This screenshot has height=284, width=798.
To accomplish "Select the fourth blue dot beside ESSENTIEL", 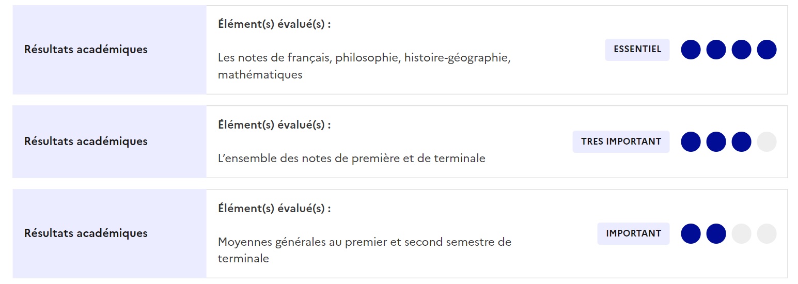I will tap(766, 50).
